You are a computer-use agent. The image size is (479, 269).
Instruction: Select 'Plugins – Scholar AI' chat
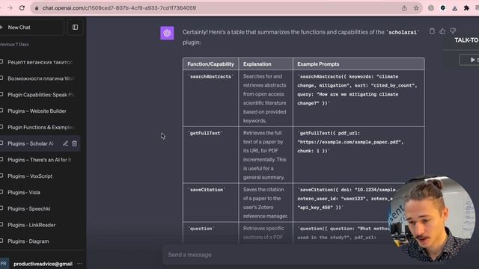(x=31, y=143)
